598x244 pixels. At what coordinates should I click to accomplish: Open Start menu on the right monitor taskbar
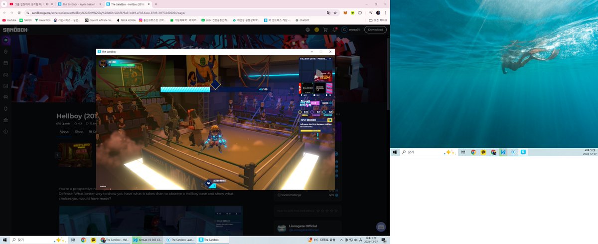pos(394,152)
